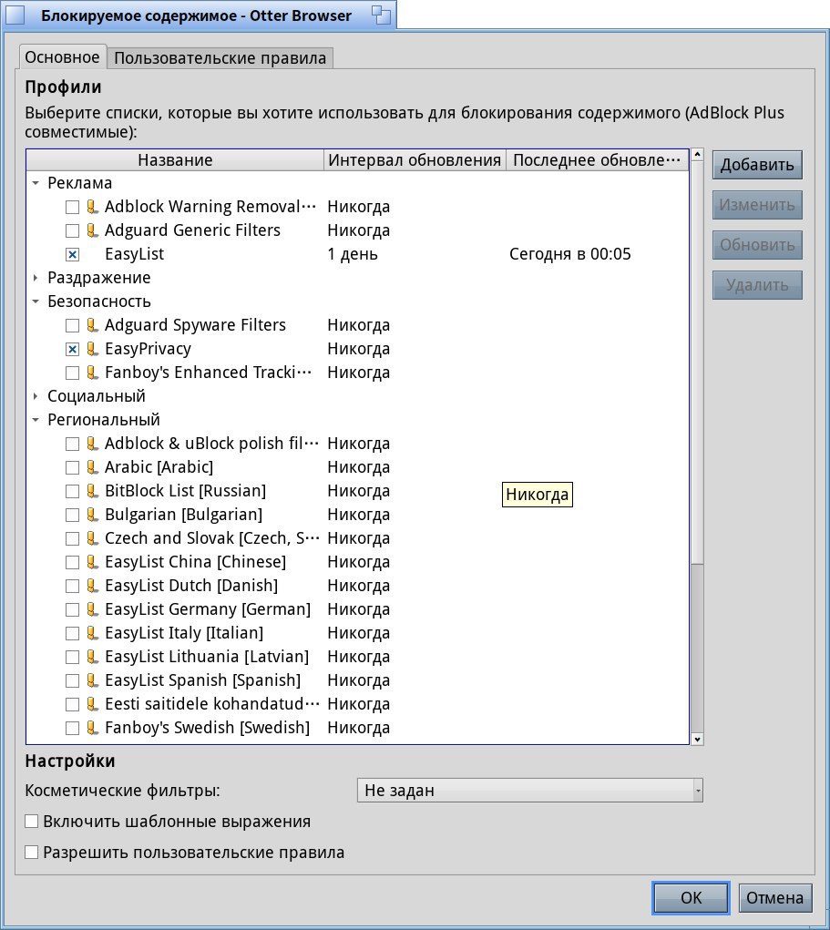The height and width of the screenshot is (930, 830).
Task: Click the 'Добавить' button
Action: tap(757, 165)
